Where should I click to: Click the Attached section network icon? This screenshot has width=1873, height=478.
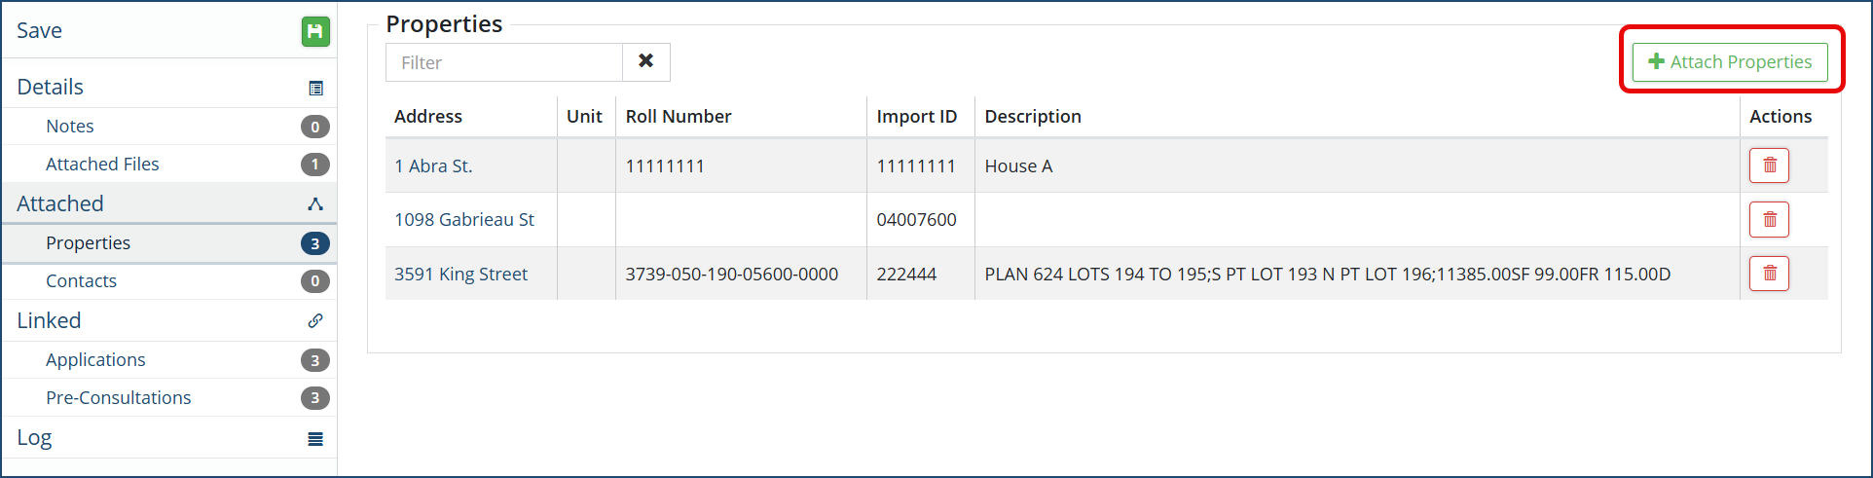[x=315, y=204]
